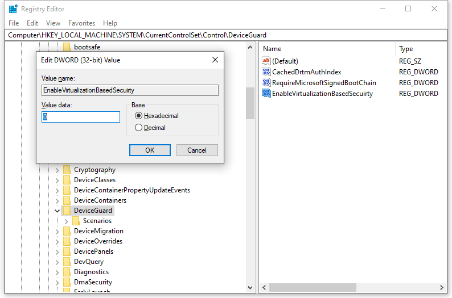The image size is (452, 298).
Task: Click the RequireMicrosoftSignedBootChain DWORD icon
Action: pos(266,82)
